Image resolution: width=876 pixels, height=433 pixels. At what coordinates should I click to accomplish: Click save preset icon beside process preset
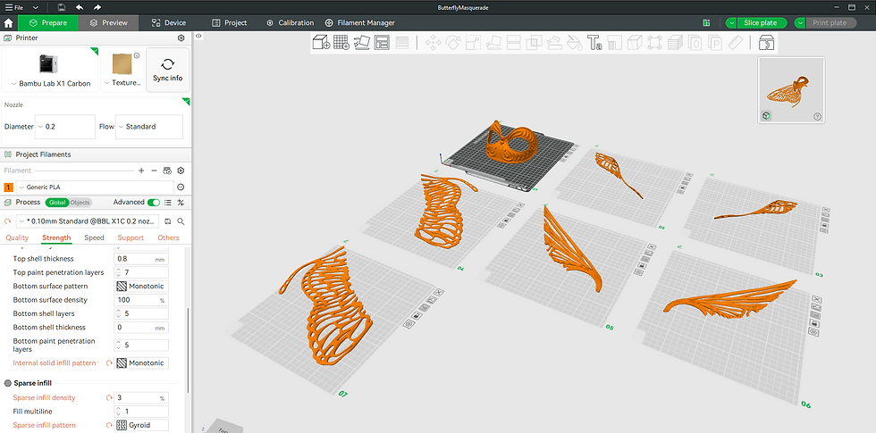(x=168, y=221)
